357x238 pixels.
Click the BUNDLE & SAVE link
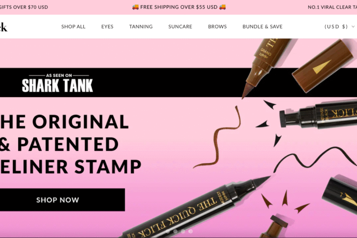pyautogui.click(x=262, y=27)
